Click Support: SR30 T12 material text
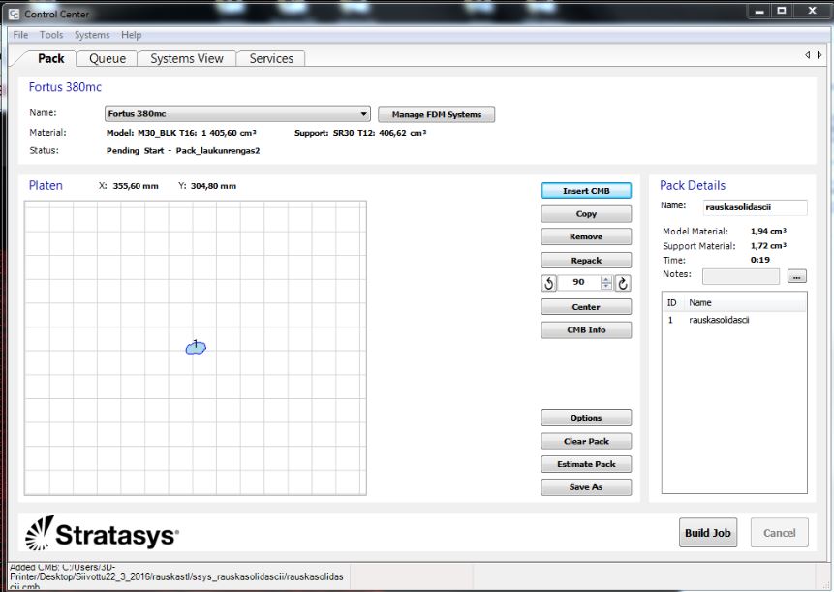This screenshot has width=834, height=592. coord(360,133)
